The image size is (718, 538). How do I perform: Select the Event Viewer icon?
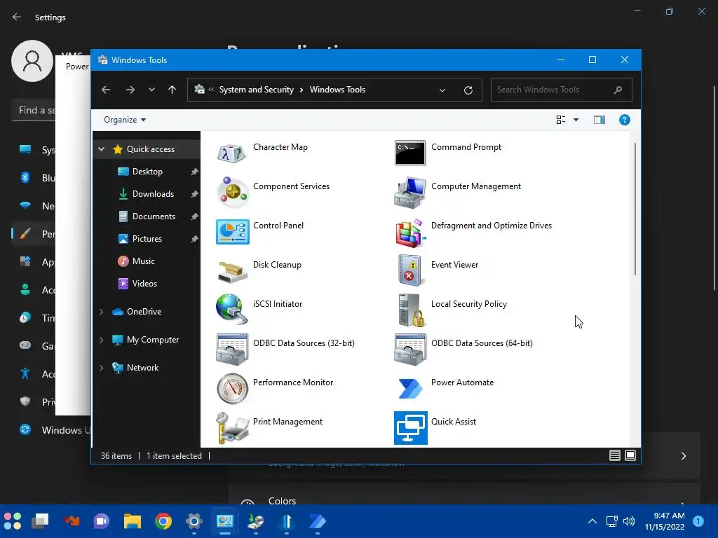coord(409,271)
